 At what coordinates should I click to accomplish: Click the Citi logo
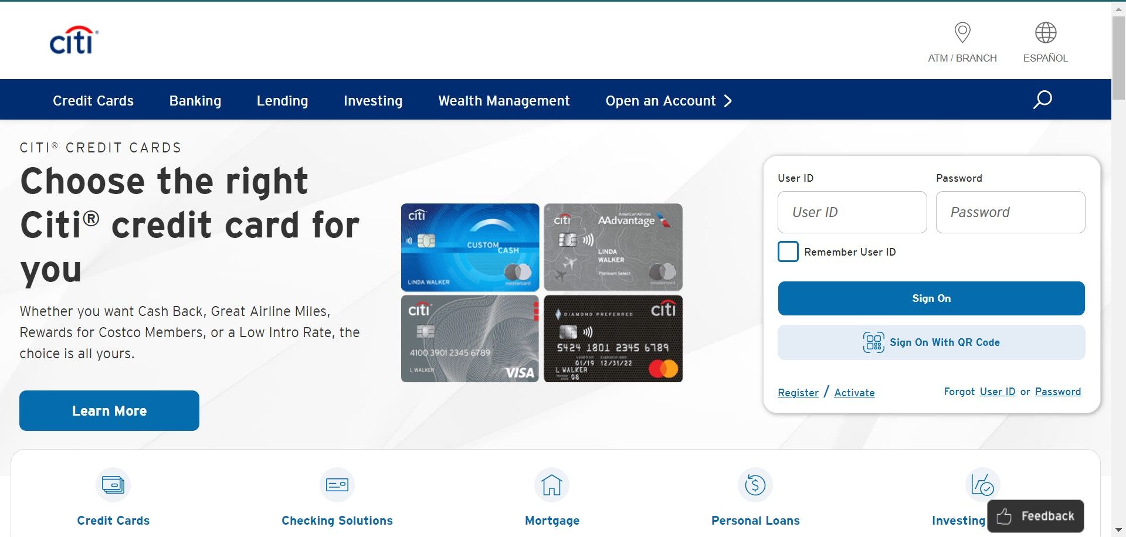tap(74, 40)
